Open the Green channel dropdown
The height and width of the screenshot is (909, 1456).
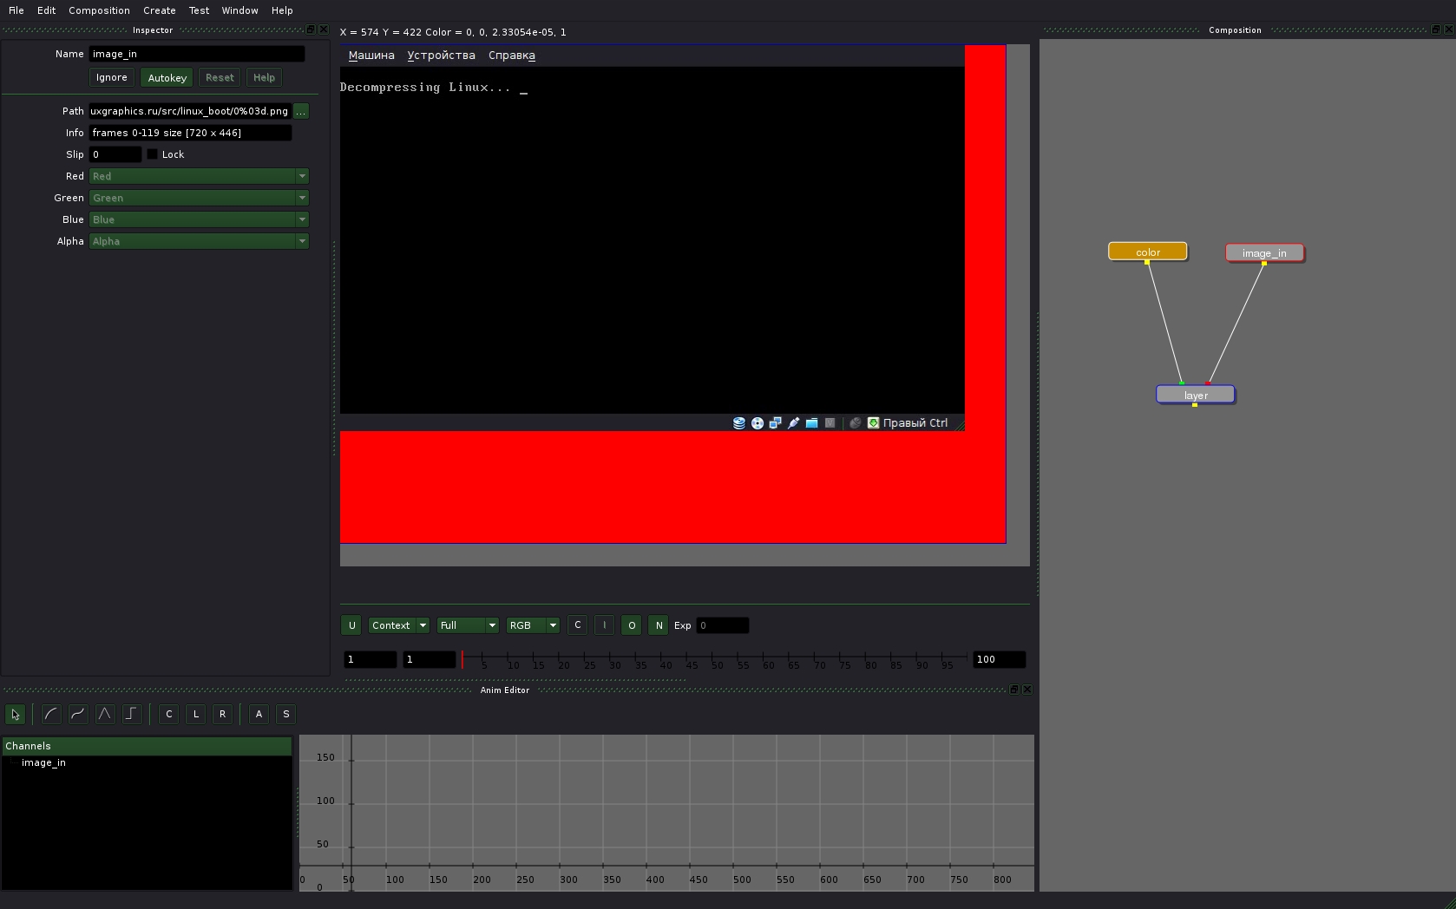pyautogui.click(x=199, y=198)
